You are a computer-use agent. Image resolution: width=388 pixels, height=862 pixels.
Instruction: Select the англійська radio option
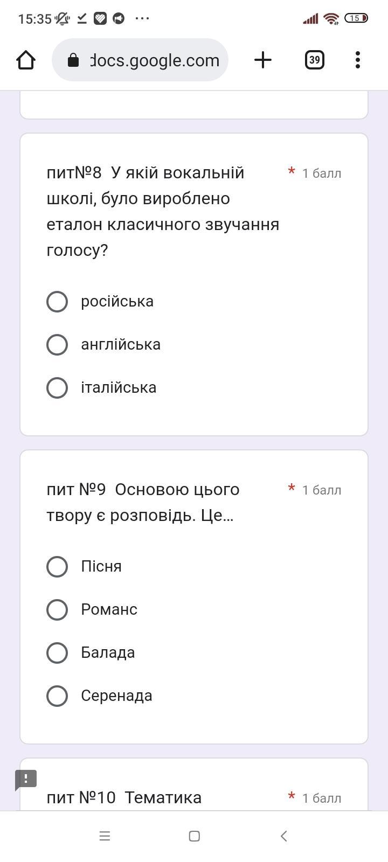click(x=57, y=345)
